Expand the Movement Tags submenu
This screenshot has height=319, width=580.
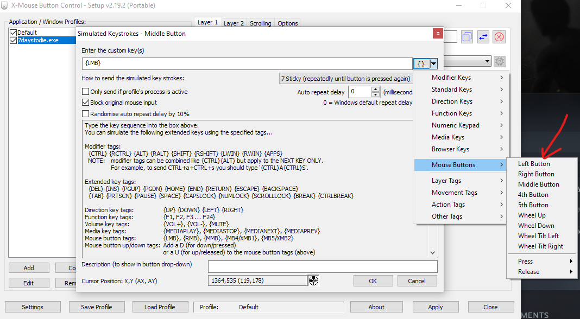coord(462,193)
